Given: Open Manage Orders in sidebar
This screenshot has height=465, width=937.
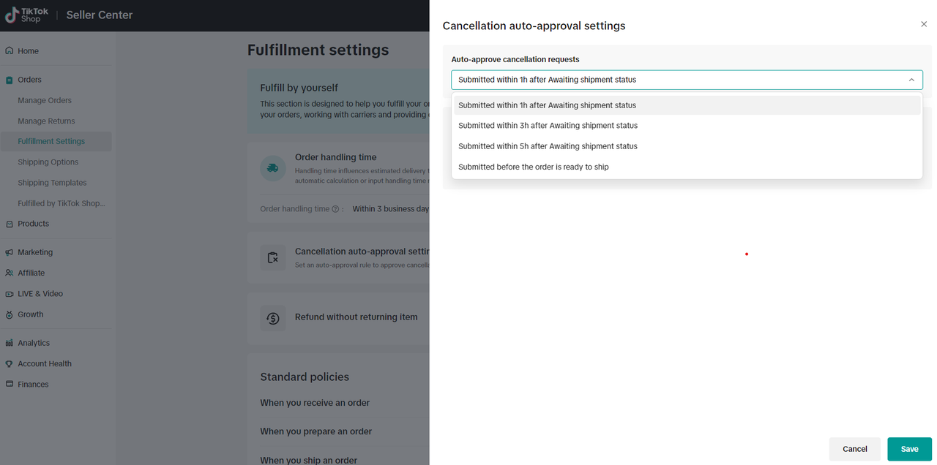Looking at the screenshot, I should (x=45, y=100).
